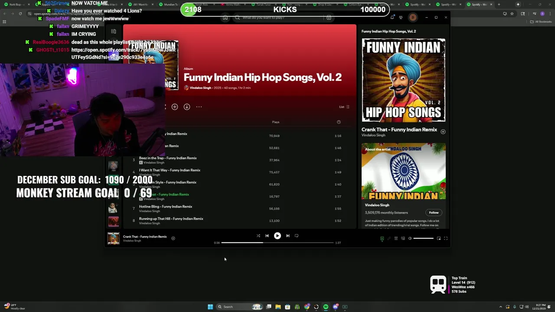Click now playing cover in player bar
Viewport: 555px width, 312px height.
113,239
